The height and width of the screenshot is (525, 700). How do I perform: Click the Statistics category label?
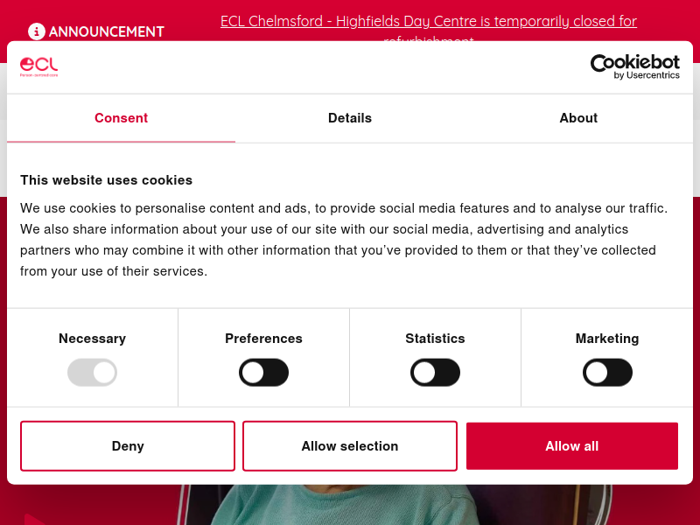tap(435, 339)
